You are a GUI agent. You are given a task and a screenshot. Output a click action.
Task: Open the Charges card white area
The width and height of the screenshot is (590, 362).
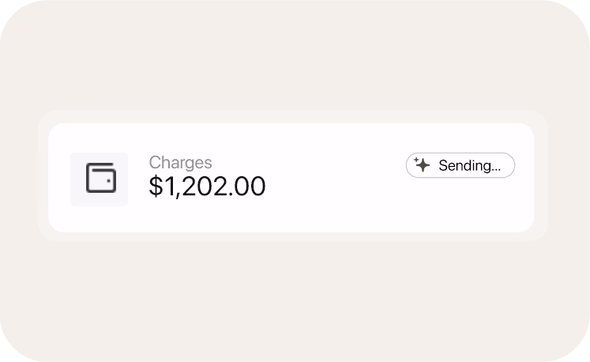point(291,177)
